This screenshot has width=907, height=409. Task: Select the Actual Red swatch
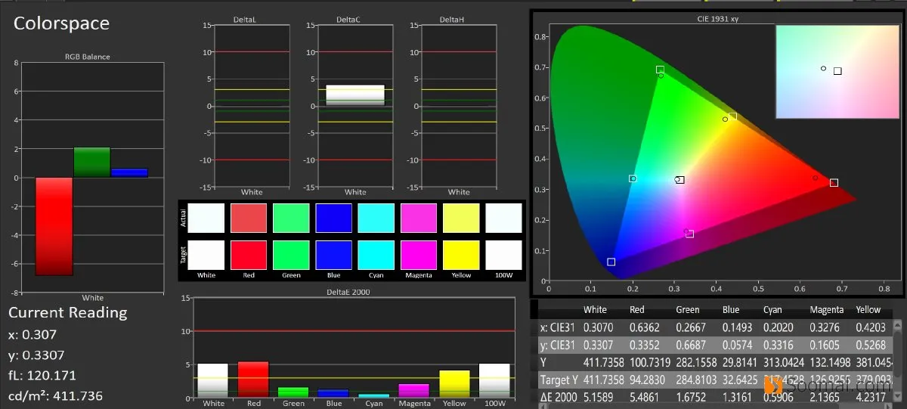[x=249, y=218]
